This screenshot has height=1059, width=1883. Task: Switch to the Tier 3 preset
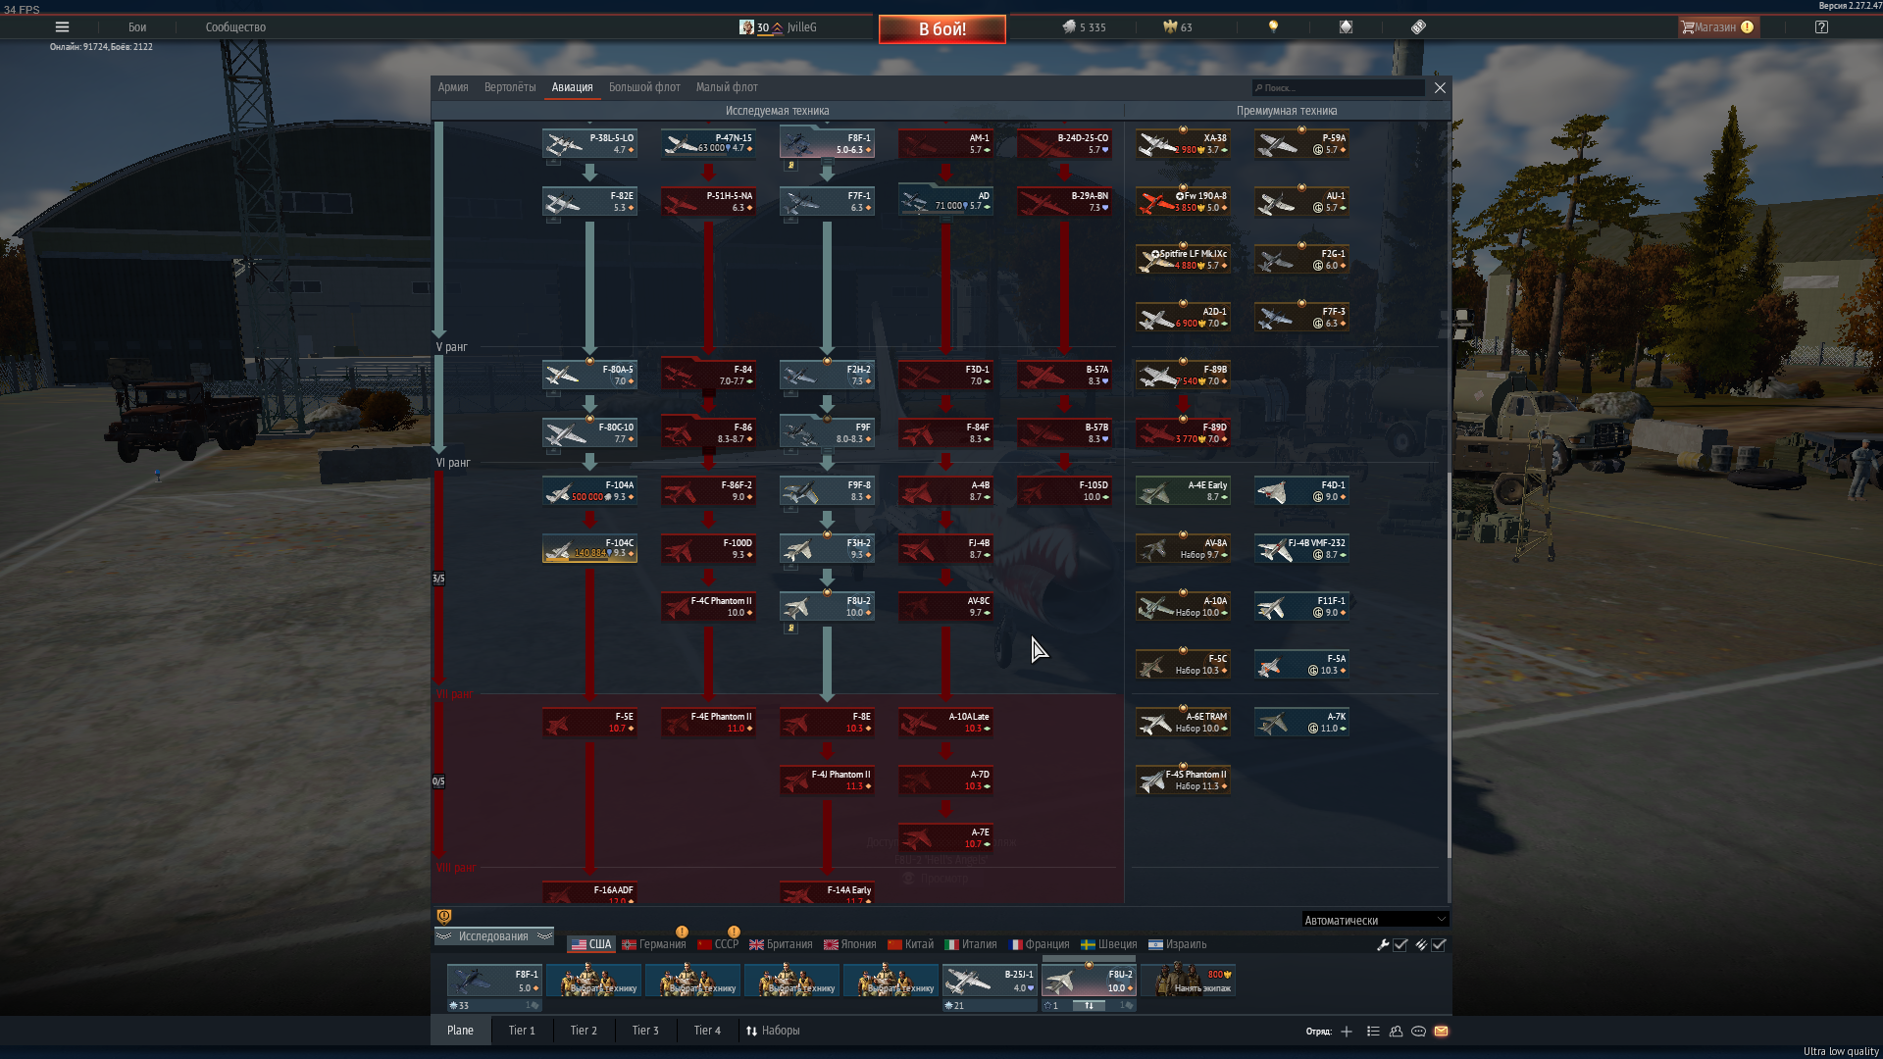(645, 1031)
